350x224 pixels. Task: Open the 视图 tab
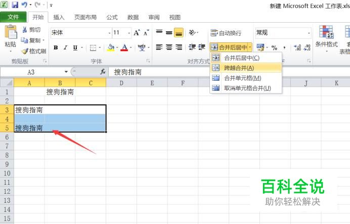coord(175,17)
